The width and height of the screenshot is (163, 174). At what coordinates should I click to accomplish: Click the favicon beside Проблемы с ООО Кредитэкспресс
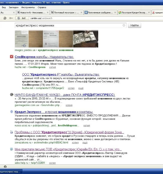point(12,132)
